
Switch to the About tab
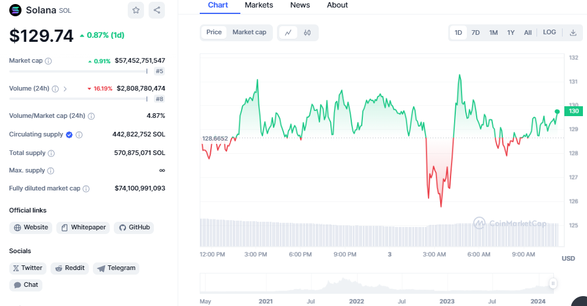coord(337,5)
